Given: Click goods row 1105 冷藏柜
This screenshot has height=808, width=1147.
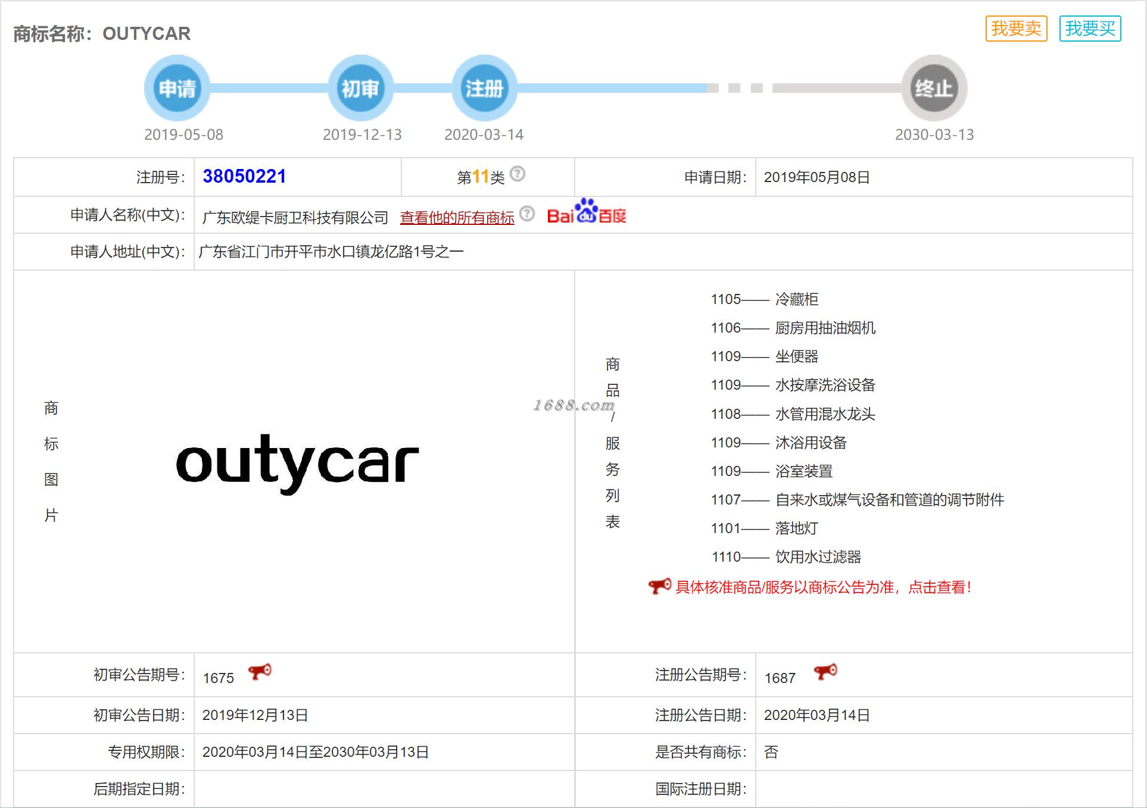Looking at the screenshot, I should point(765,299).
